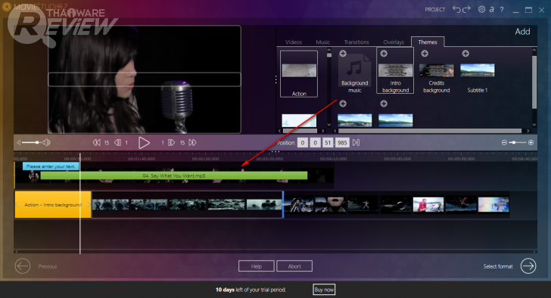Add Background music with its plus icon
Viewport: 551px width, 298px height.
coord(343,54)
